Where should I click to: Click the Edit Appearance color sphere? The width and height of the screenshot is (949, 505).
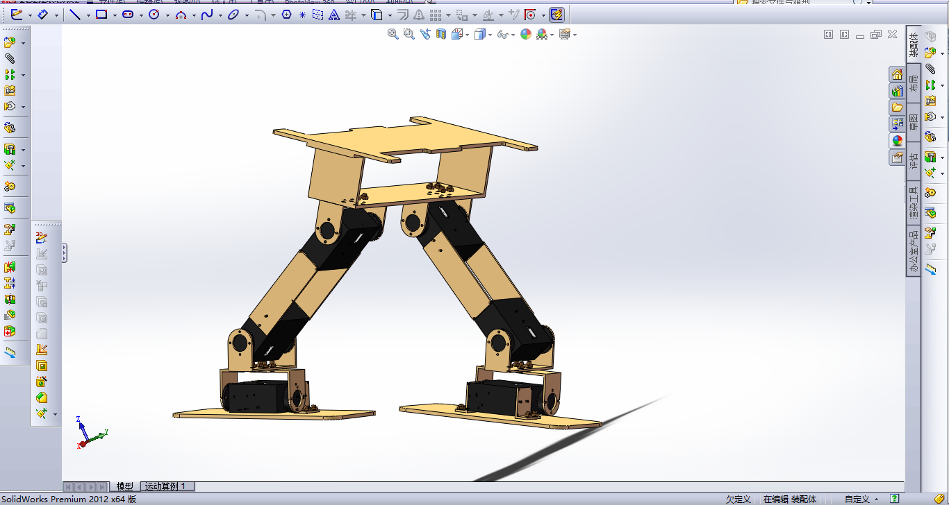[526, 34]
